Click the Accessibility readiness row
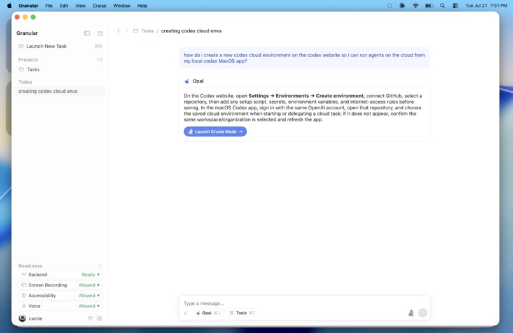 tap(60, 296)
